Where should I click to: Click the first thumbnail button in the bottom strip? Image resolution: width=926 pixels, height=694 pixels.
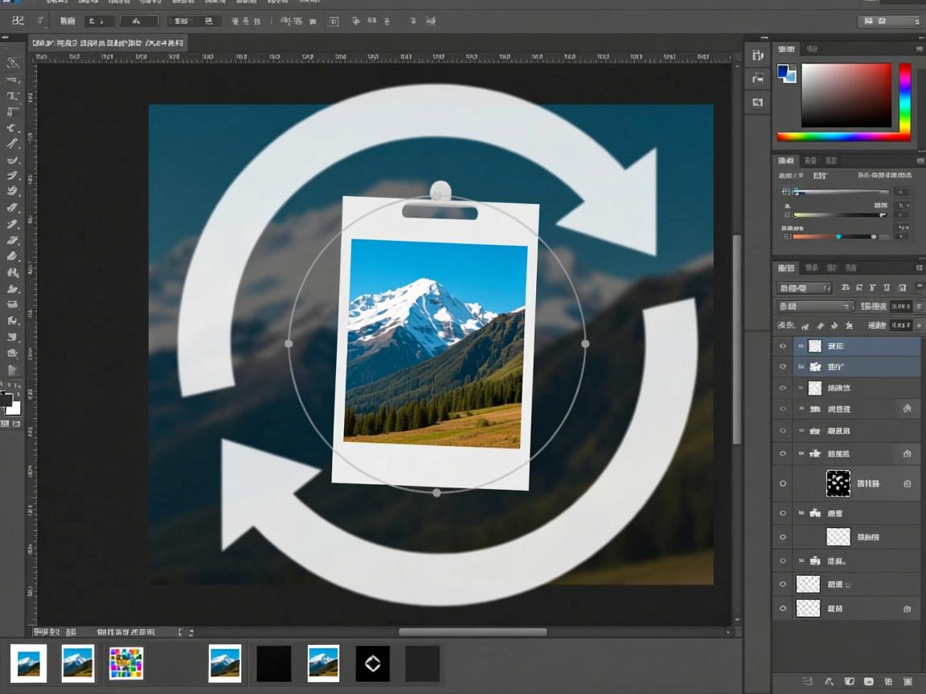click(28, 663)
